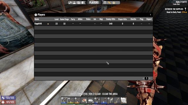Click the Quest Completed notification text

pos(94,94)
